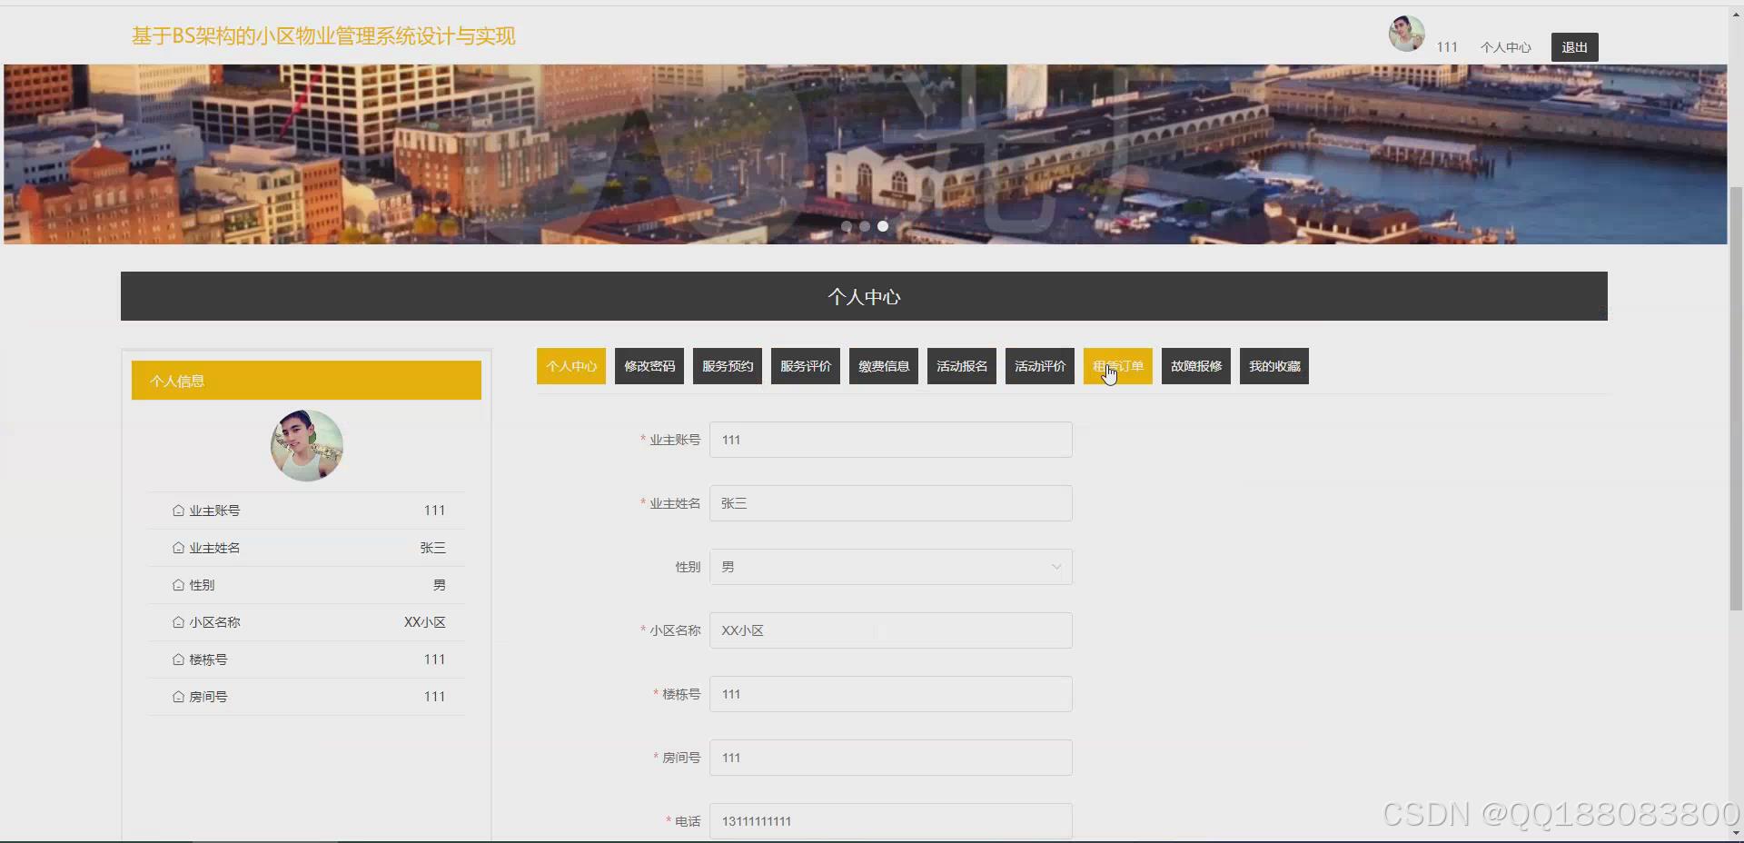Open the 我的收藏 tab

point(1273,366)
